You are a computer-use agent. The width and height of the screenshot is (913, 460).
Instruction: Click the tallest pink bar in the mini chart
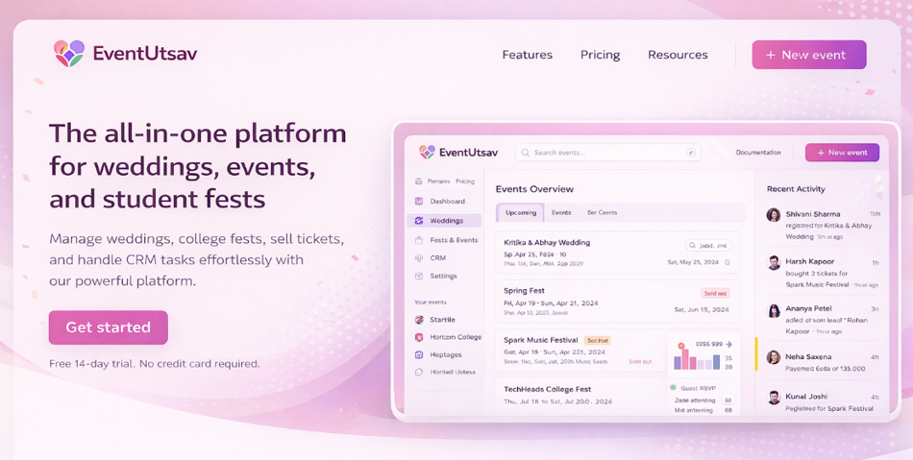(x=685, y=359)
